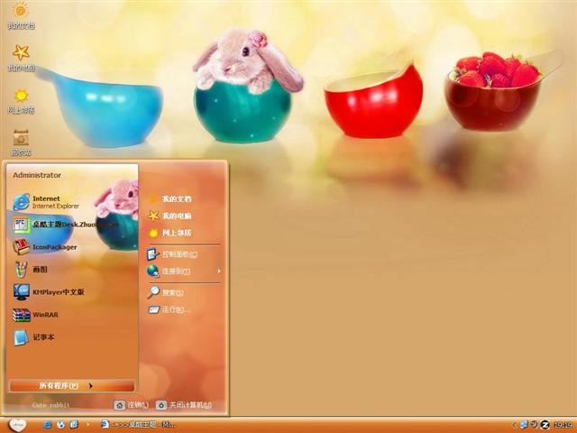The height and width of the screenshot is (433, 577).
Task: Expand 所有程序 all programs list
Action: click(x=72, y=385)
